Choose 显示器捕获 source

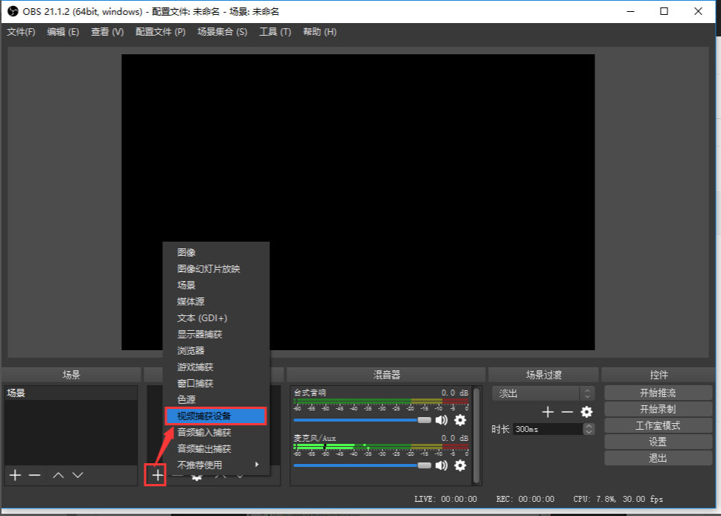pos(216,334)
